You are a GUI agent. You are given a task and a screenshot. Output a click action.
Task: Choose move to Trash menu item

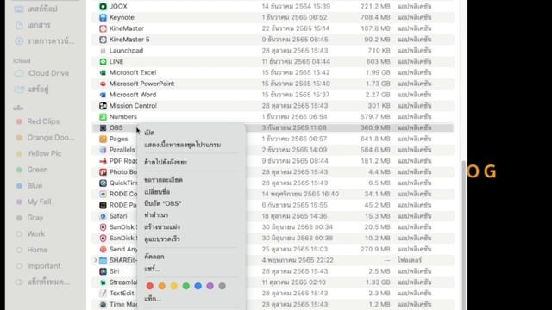(x=166, y=163)
